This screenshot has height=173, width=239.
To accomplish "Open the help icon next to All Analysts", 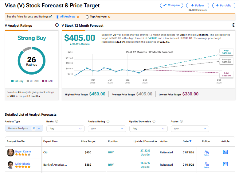I will pos(78,17).
